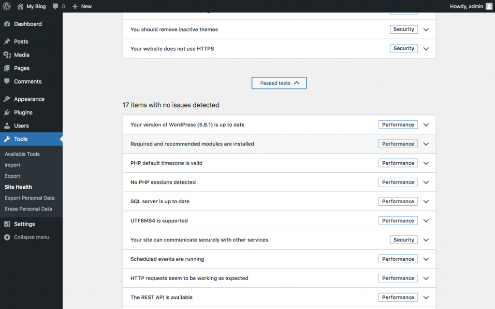Screen dimensions: 495x309
Task: Collapse the Passed tests section
Action: coord(279,83)
